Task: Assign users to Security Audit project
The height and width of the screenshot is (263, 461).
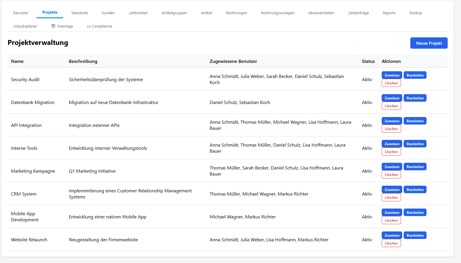Action: 392,75
